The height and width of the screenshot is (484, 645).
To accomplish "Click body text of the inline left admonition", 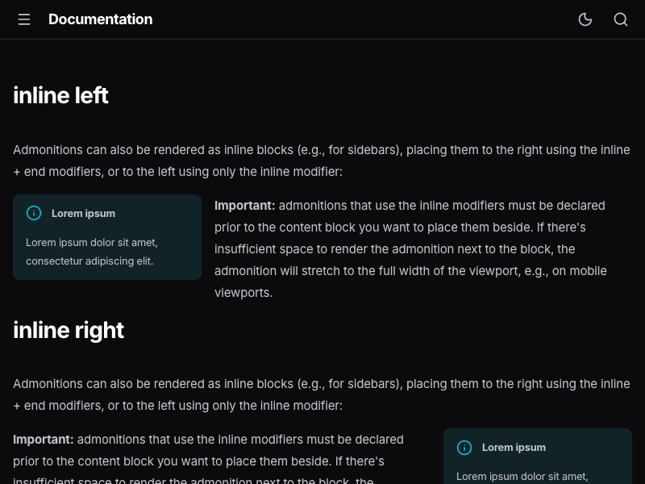I will 91,251.
